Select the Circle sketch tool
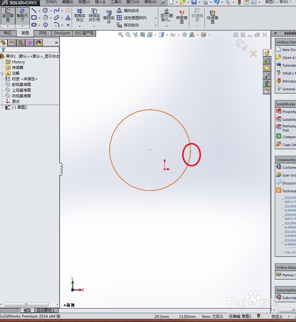Image resolution: width=296 pixels, height=322 pixels. coord(45,10)
